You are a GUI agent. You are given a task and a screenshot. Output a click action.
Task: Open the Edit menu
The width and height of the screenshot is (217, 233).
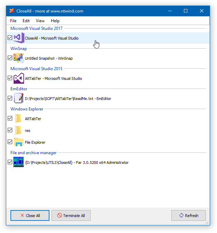pyautogui.click(x=26, y=21)
